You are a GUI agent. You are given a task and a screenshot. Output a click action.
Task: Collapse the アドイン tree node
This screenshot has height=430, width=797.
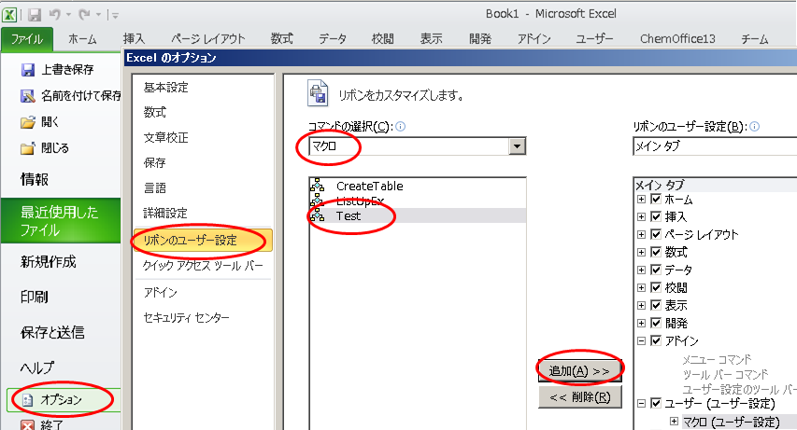point(642,341)
